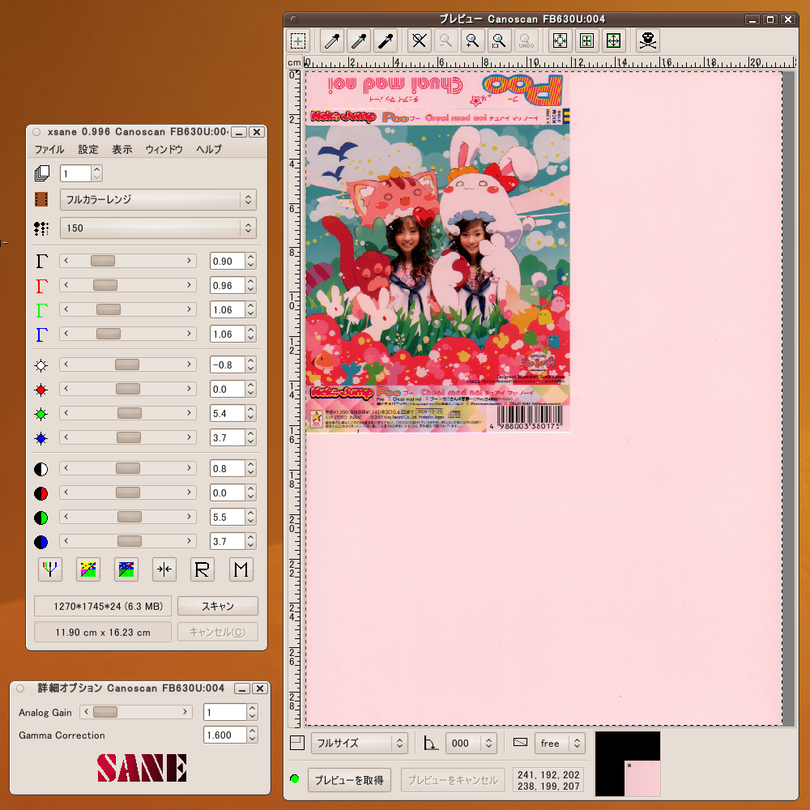Click the add batch scan area icon

298,40
